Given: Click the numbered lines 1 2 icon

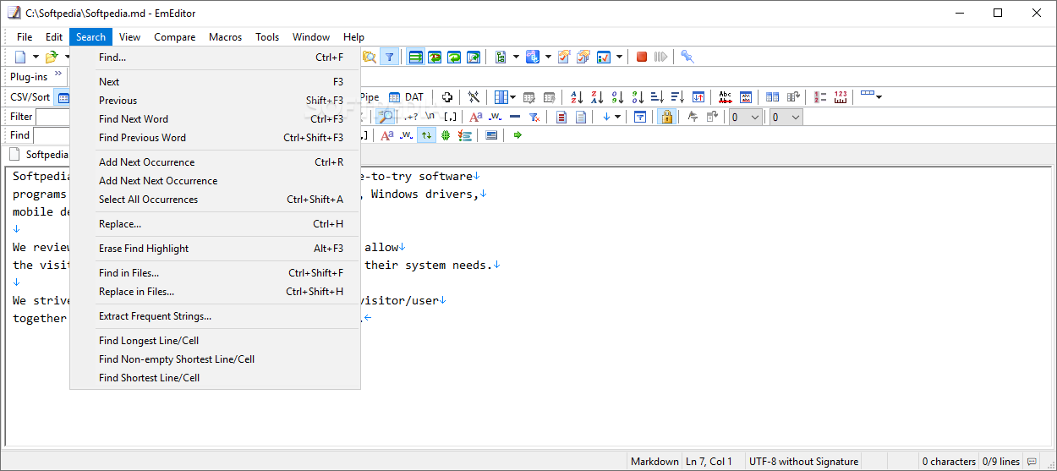Looking at the screenshot, I should pos(820,97).
